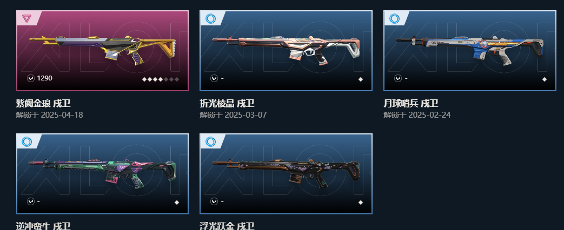
Task: Open the 紫阙金琅 戍卫 title link
Action: click(x=43, y=104)
